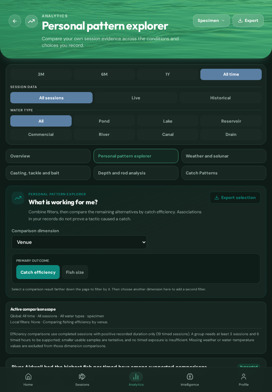Open the Overview tab
This screenshot has height=392, width=272.
point(48,156)
